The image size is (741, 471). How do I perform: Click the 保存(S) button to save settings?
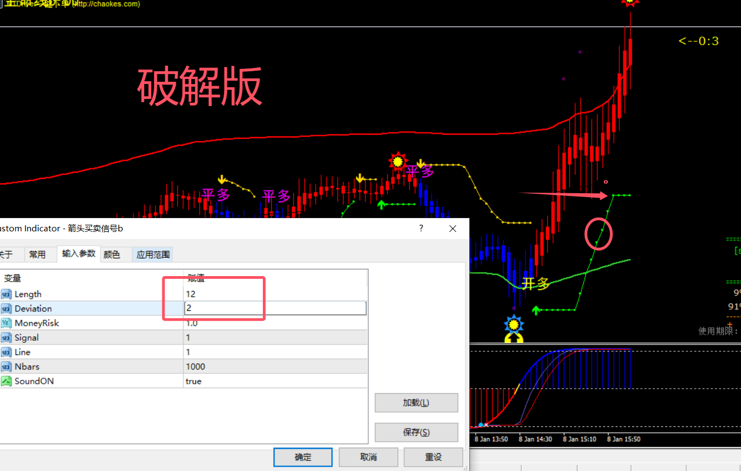pos(416,432)
